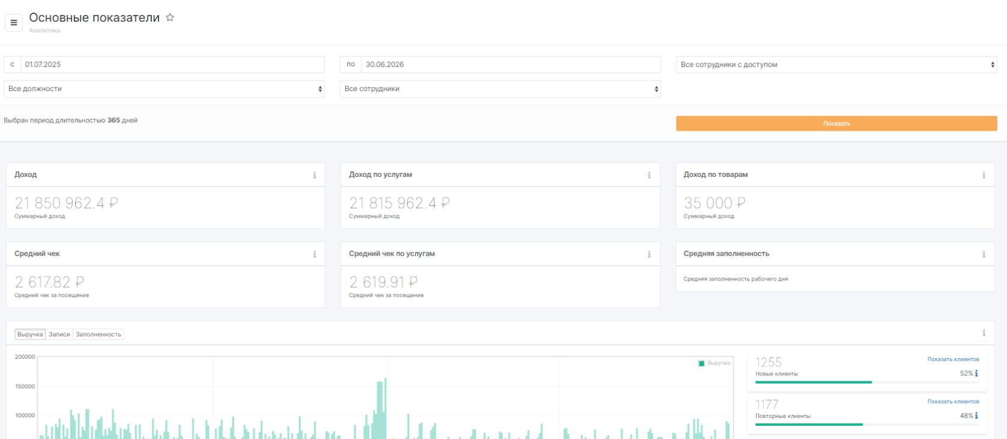This screenshot has height=439, width=1007.
Task: Star the Основные показатели page as favorite
Action: [x=170, y=17]
